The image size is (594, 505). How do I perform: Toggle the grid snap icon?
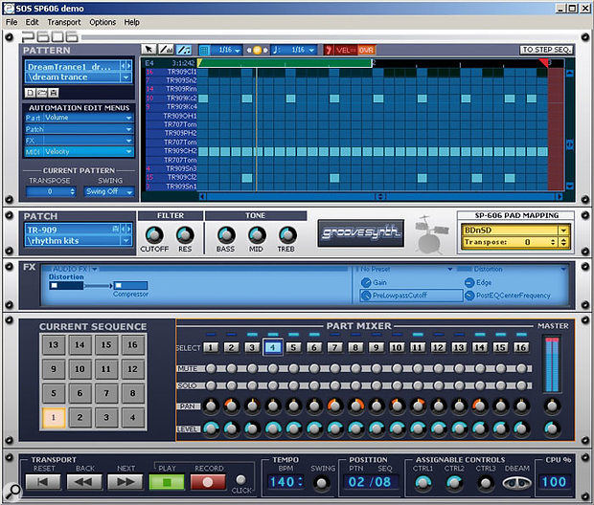pos(204,50)
